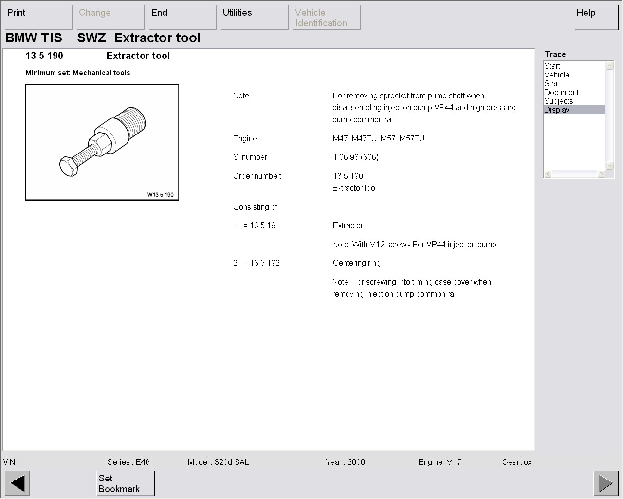Click 'Model : 320d SAL' in status bar

click(218, 462)
